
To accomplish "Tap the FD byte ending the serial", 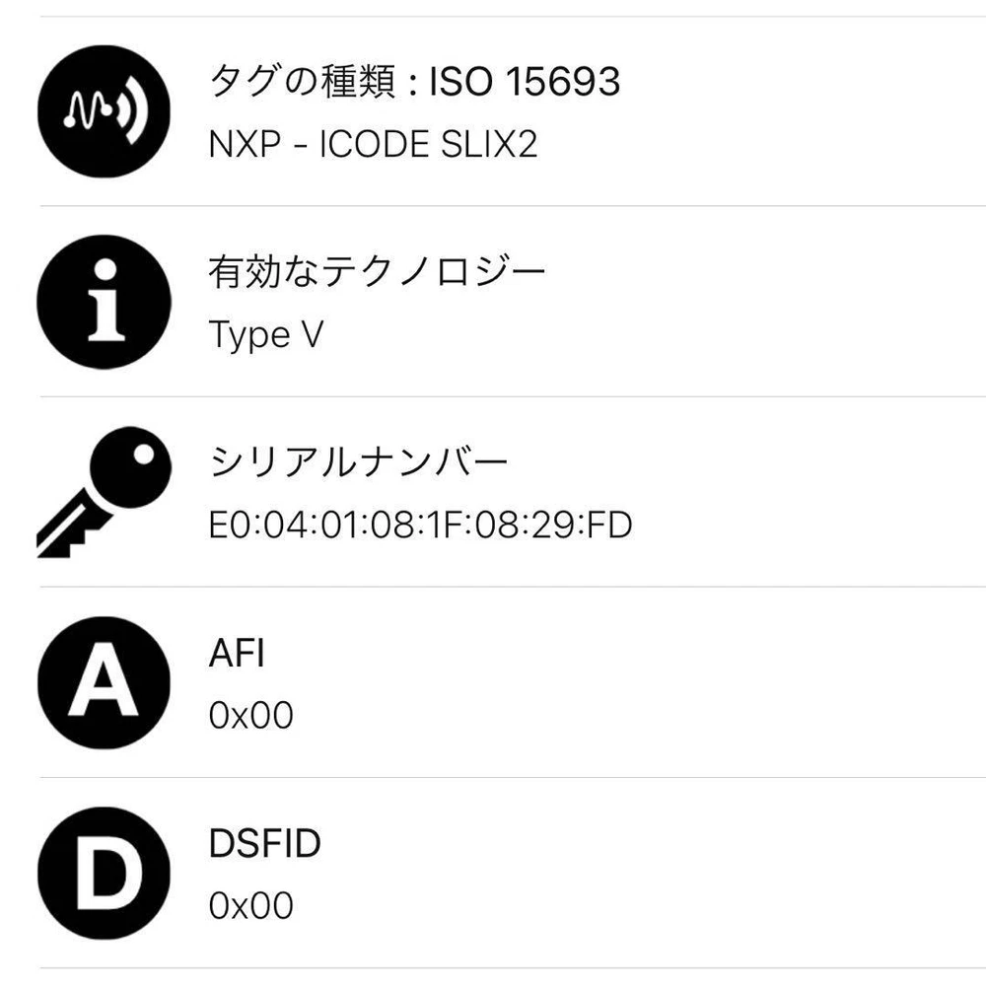I will [x=609, y=526].
